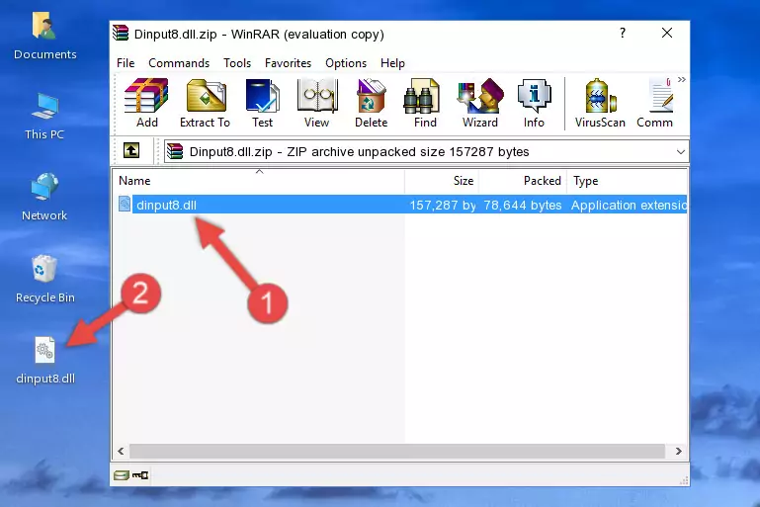This screenshot has height=507, width=760.
Task: Click the dinput8.dll file icon in list
Action: (125, 204)
